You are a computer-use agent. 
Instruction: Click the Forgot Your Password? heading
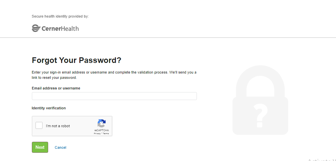click(76, 60)
